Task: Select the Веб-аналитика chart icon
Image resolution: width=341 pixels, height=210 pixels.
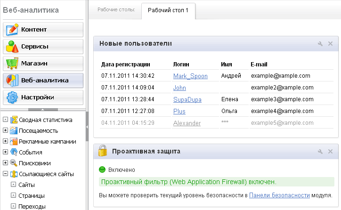Action: pos(12,80)
